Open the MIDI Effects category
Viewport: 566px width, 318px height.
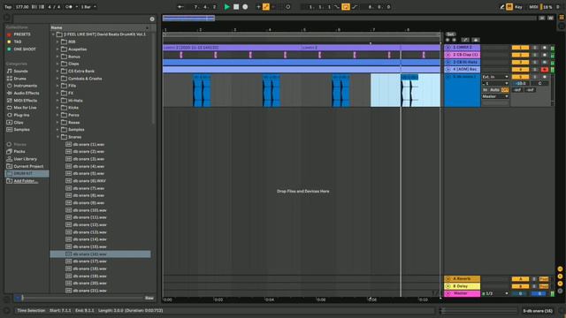(26, 100)
